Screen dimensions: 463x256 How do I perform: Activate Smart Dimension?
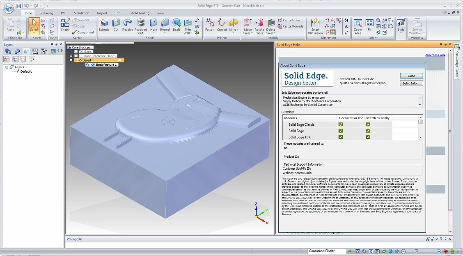(x=315, y=27)
